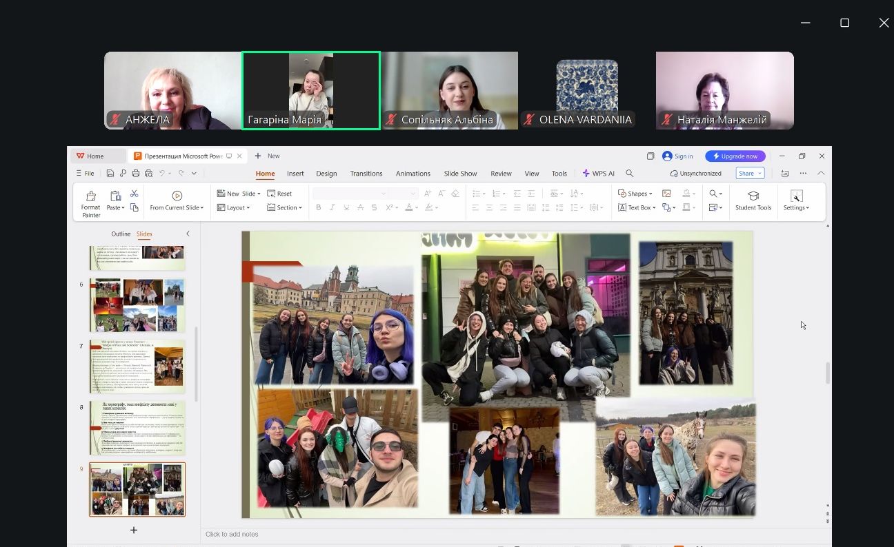The image size is (894, 547).
Task: Open the font color picker swatch
Action: (409, 207)
